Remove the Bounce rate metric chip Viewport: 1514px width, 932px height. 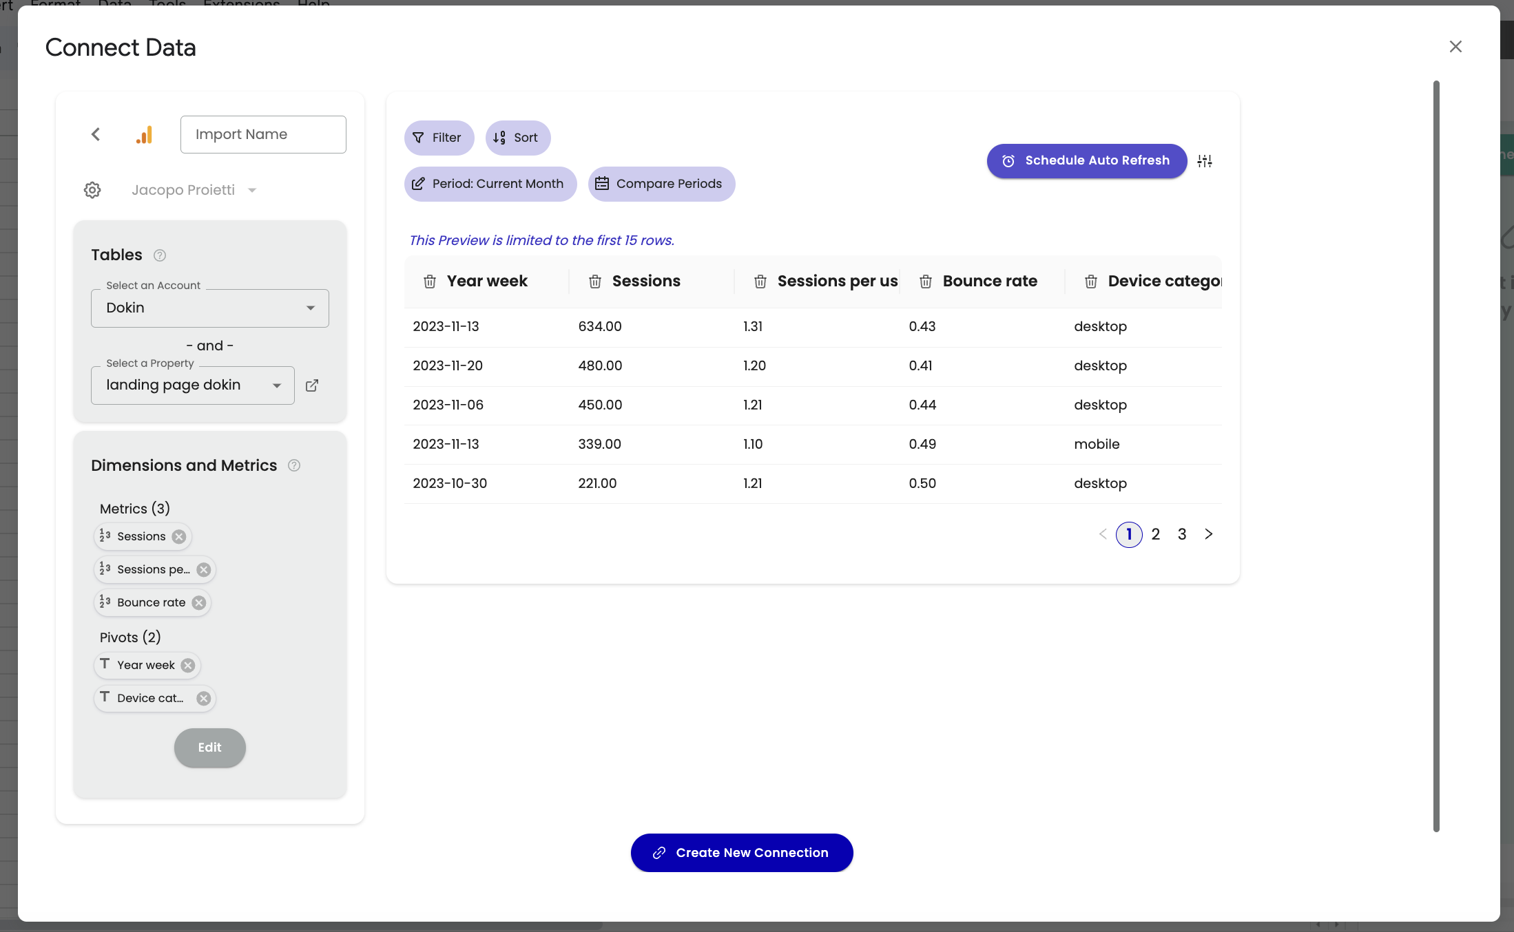[x=199, y=603]
